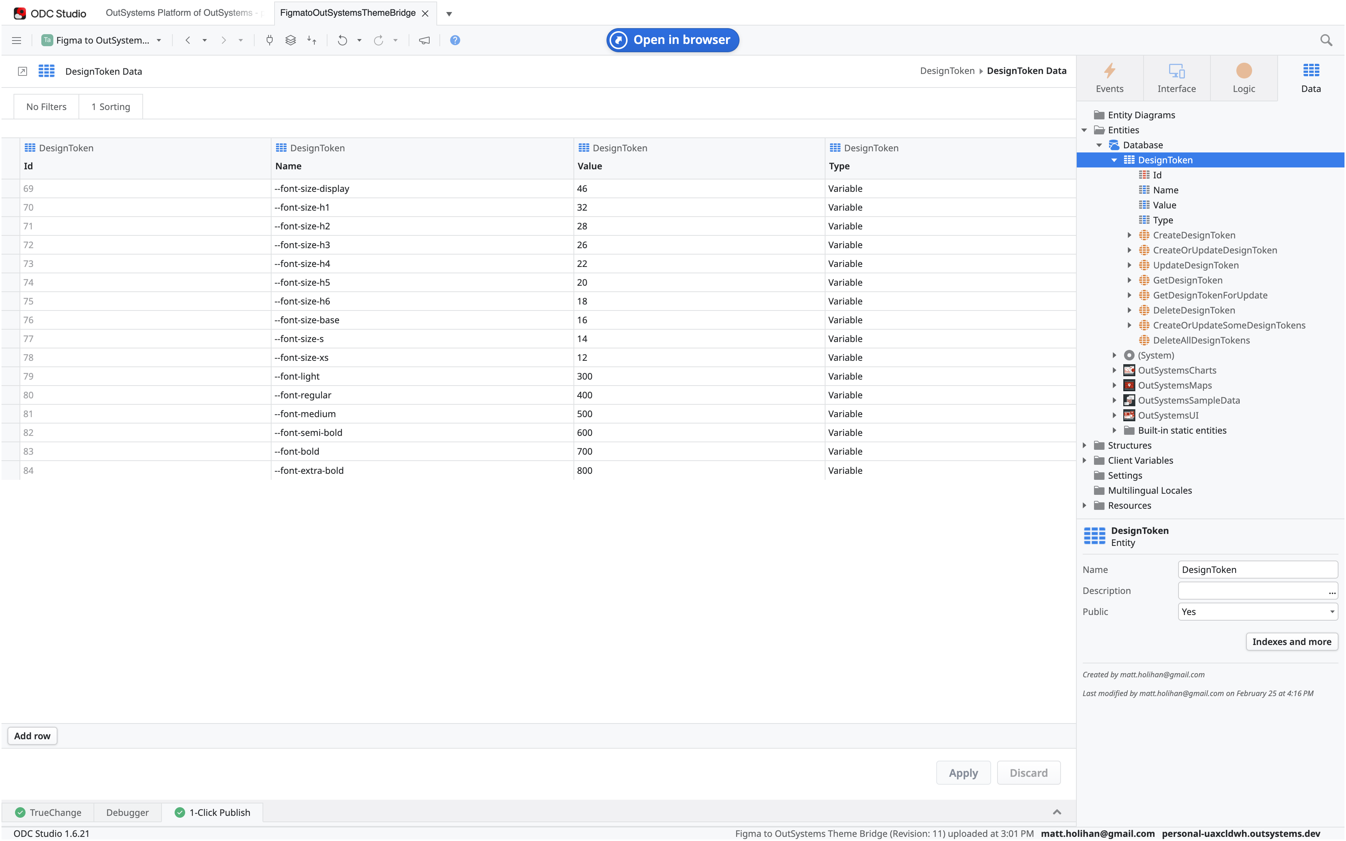Toggle the Debugger tab at bottom

pos(127,812)
